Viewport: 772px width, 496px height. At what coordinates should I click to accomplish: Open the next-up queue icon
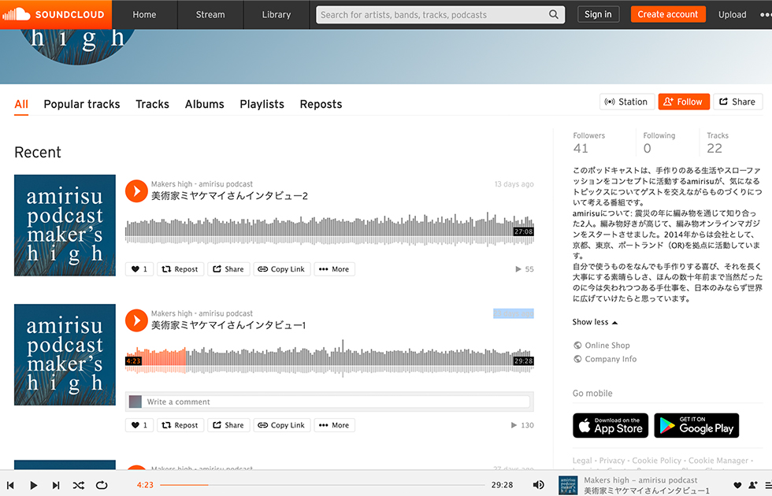[768, 485]
